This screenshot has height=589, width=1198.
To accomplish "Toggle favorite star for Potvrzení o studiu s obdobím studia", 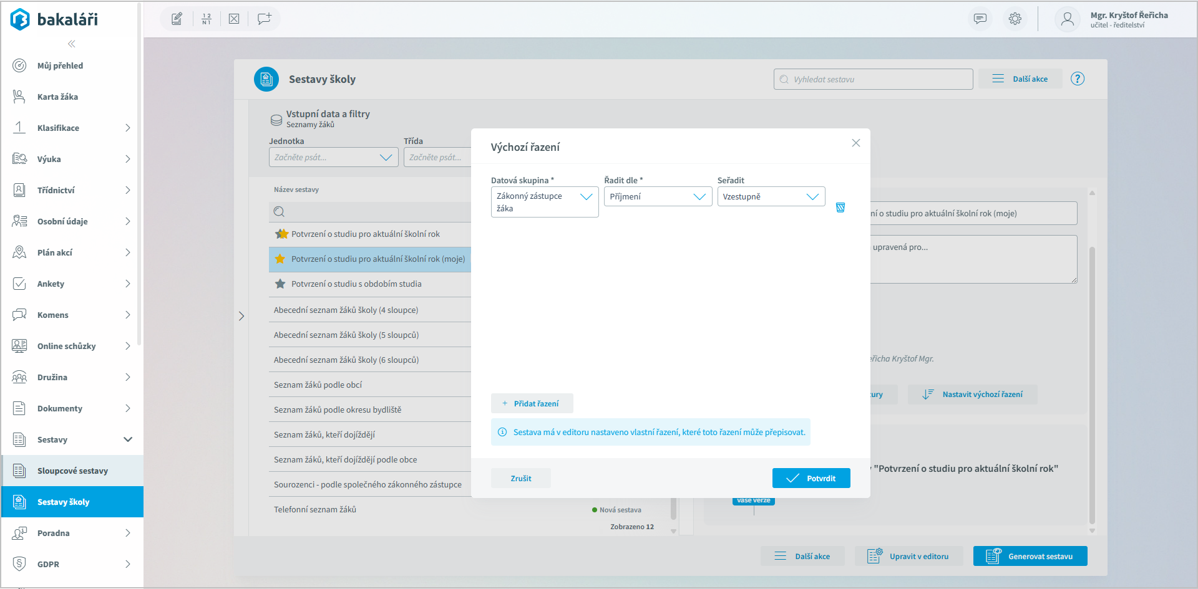I will pos(280,284).
